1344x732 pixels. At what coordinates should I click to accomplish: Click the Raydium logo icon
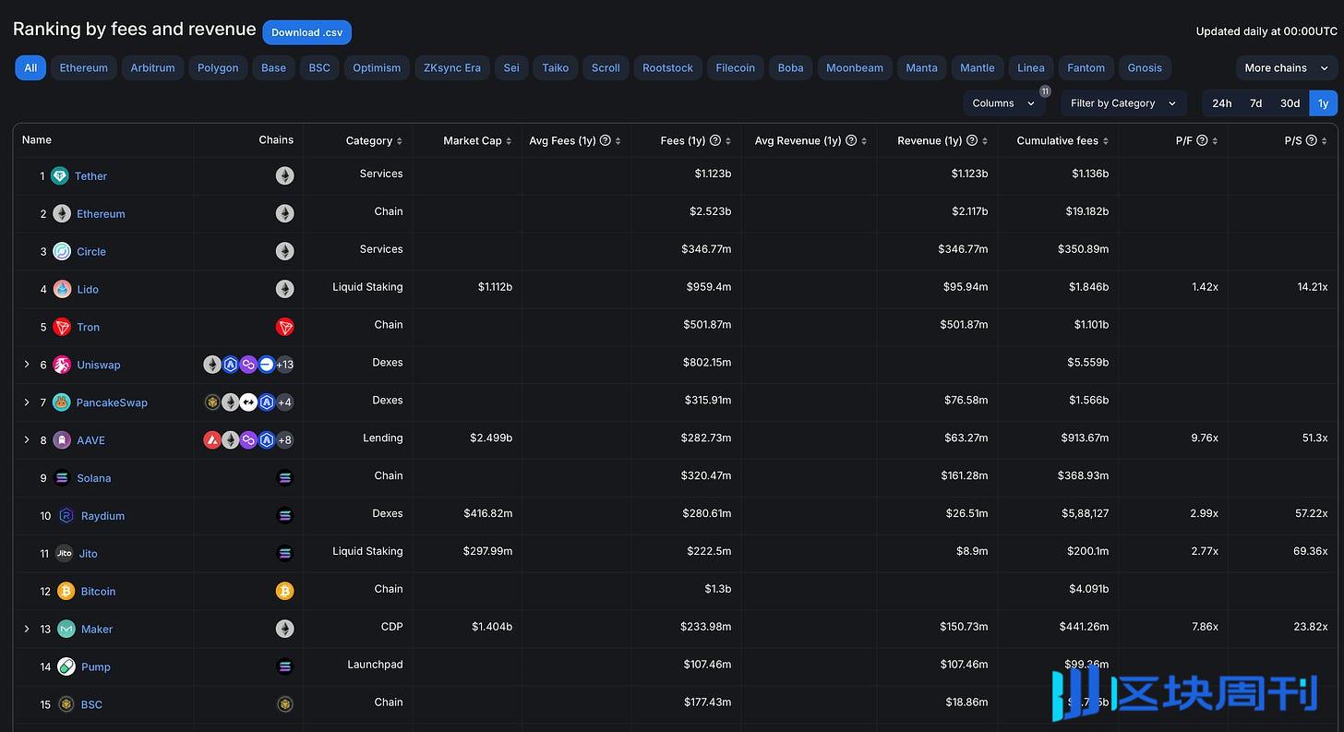66,516
